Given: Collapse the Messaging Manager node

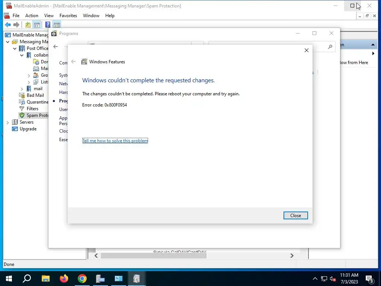Looking at the screenshot, I should (8, 42).
